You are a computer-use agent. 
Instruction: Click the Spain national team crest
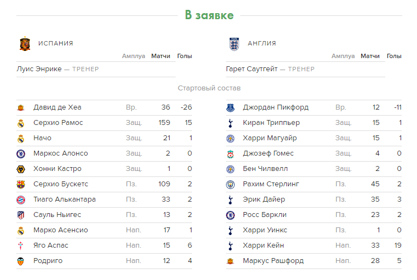click(25, 44)
